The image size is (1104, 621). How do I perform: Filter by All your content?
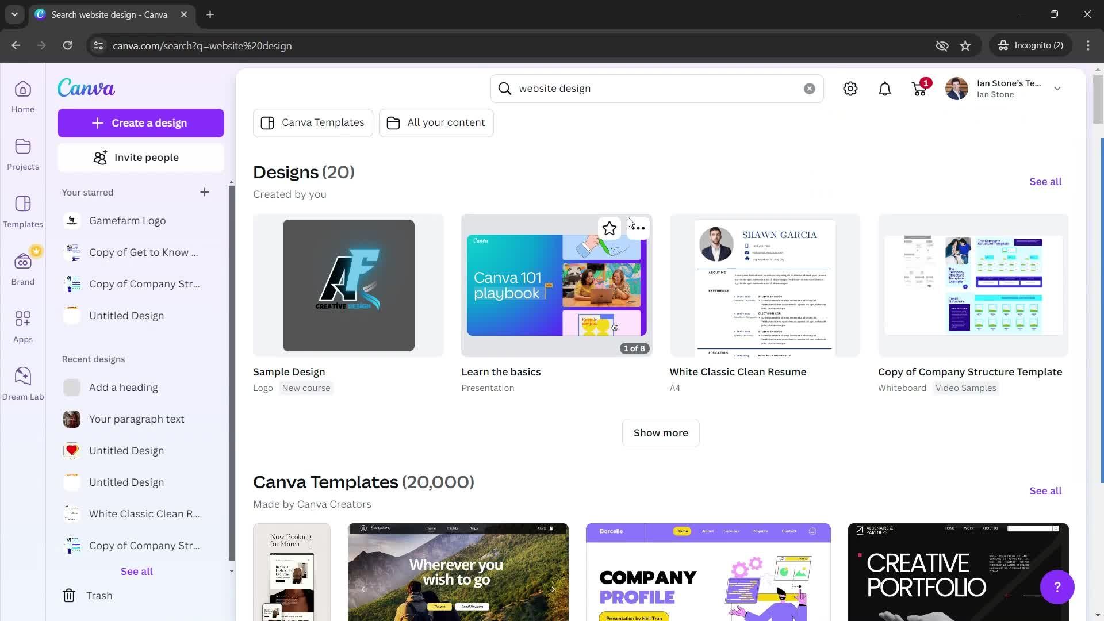pyautogui.click(x=436, y=122)
